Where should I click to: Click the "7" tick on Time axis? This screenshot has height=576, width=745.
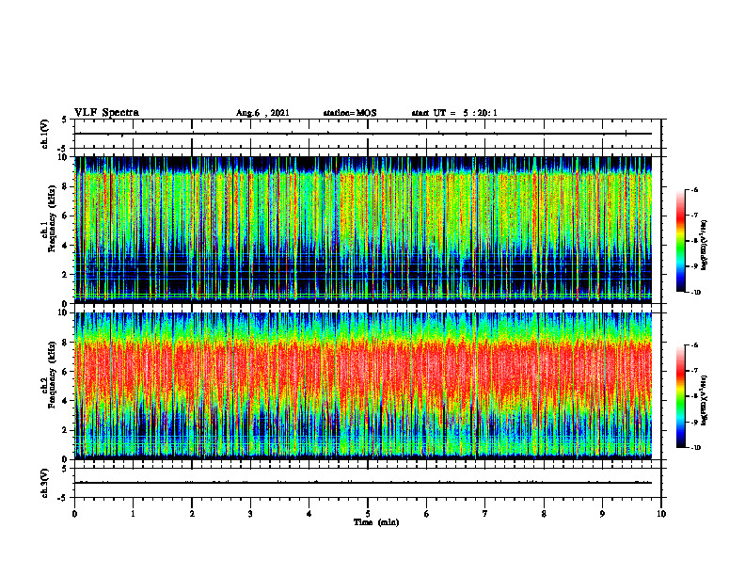pos(485,513)
